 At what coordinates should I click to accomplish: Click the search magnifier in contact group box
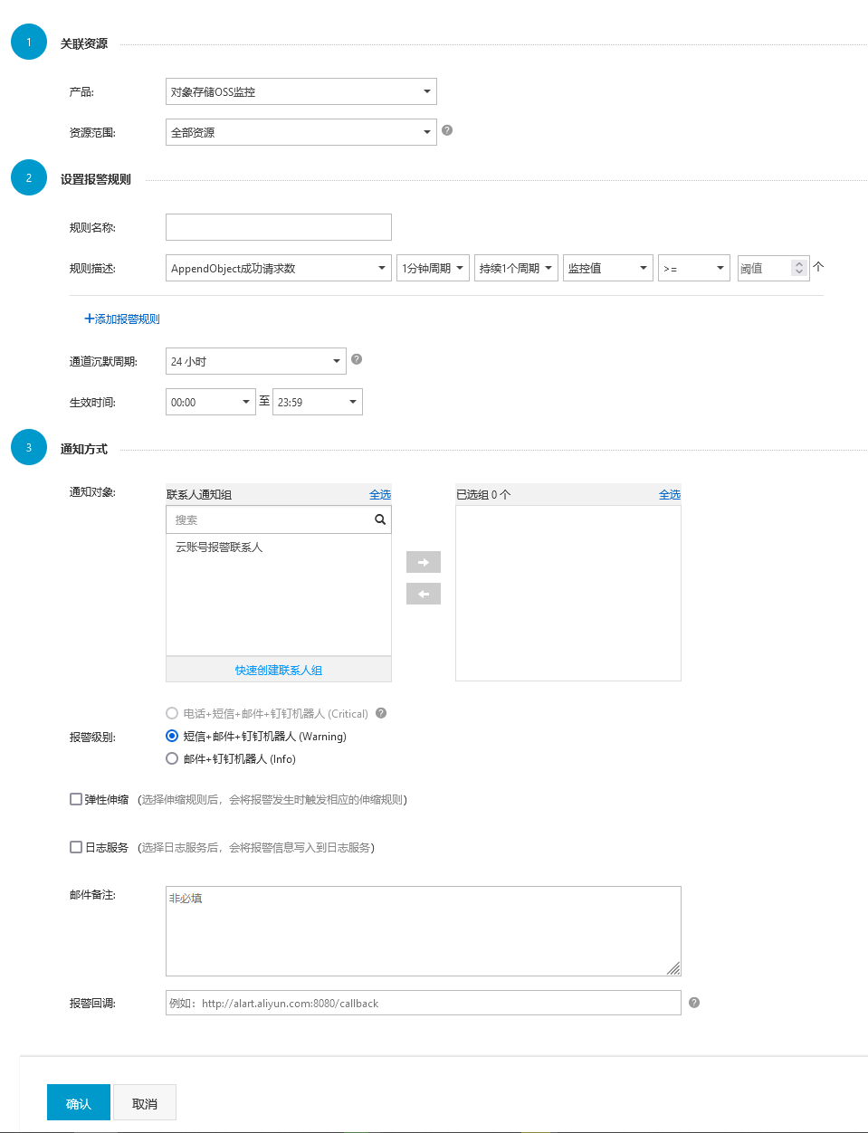pyautogui.click(x=379, y=519)
